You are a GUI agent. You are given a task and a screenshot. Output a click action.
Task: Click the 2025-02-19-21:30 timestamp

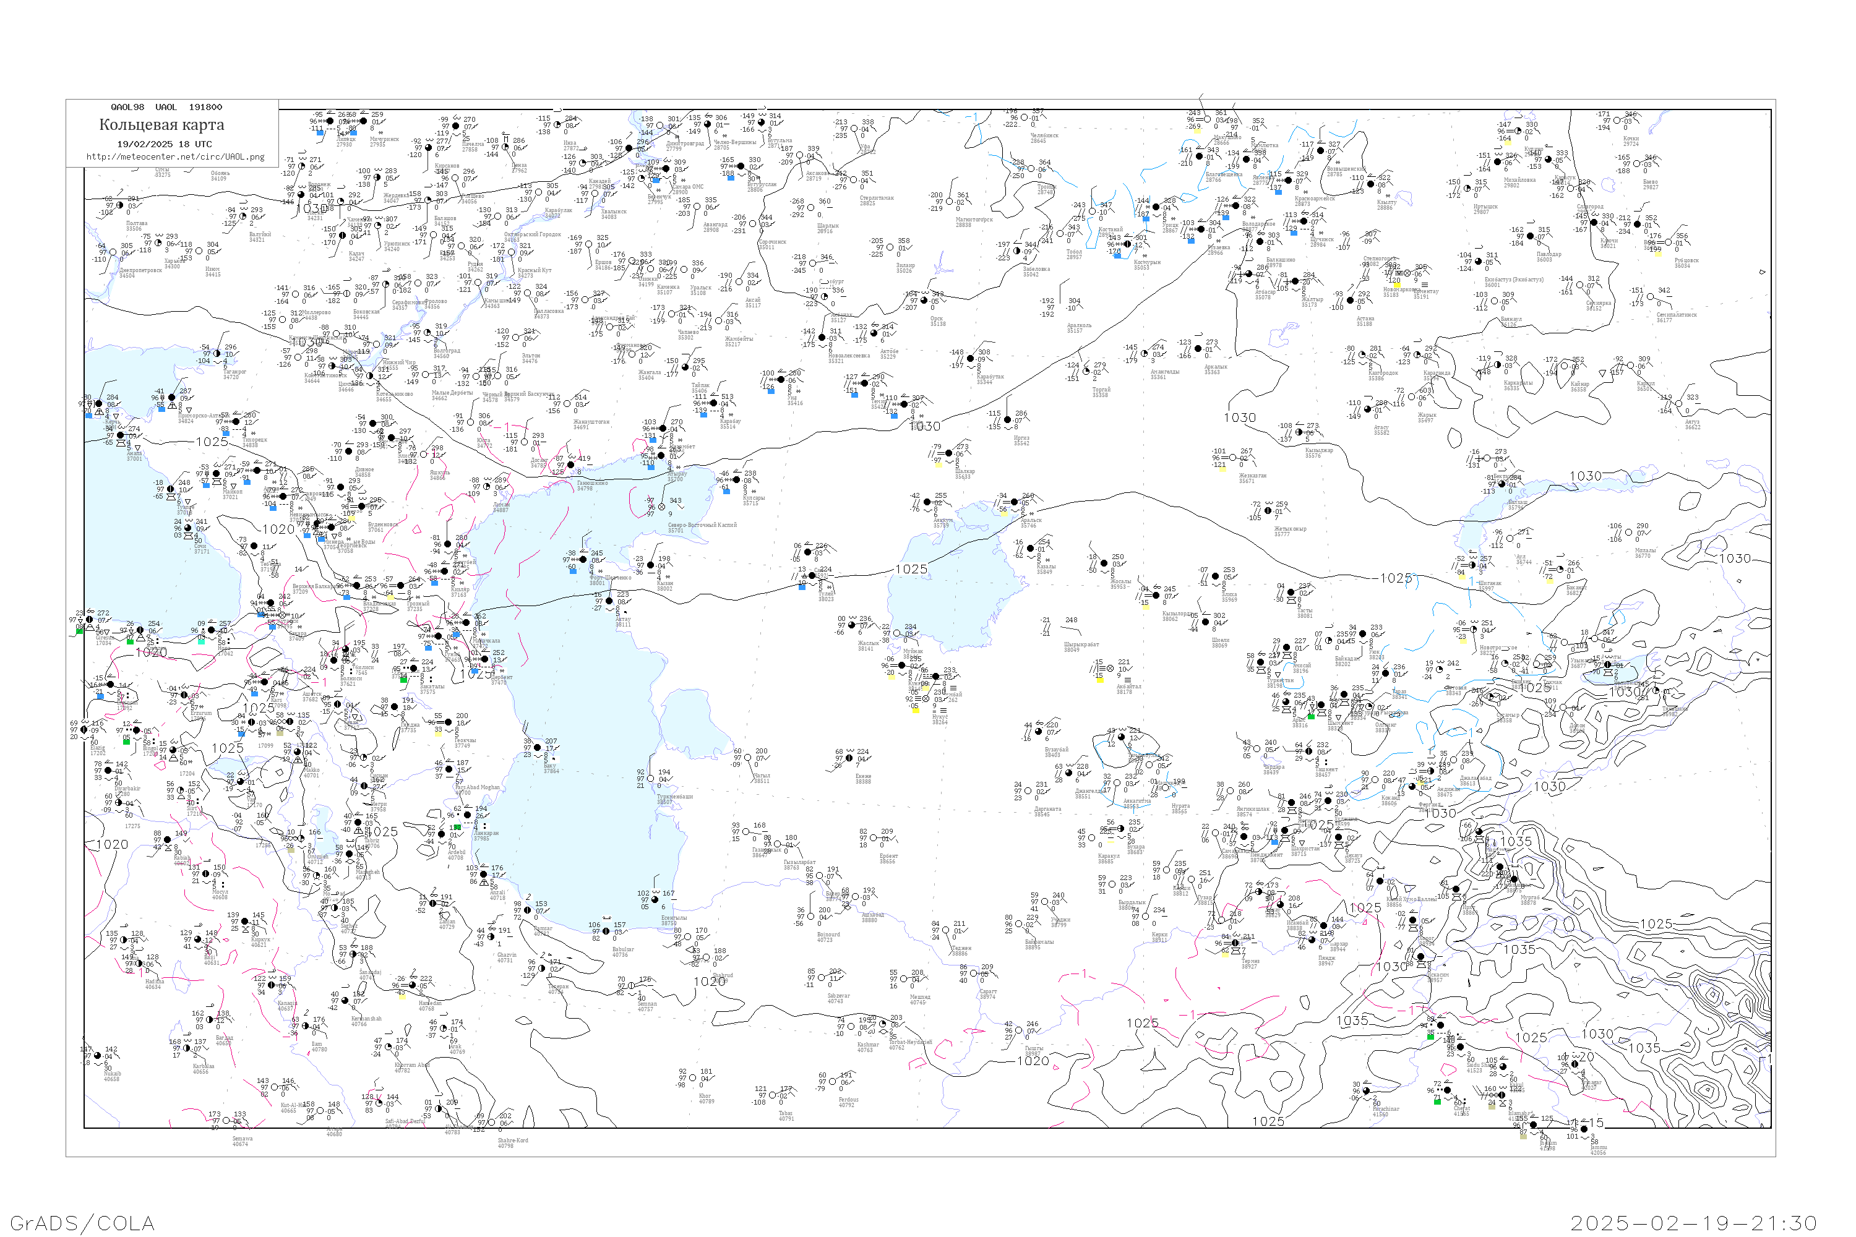1693,1223
